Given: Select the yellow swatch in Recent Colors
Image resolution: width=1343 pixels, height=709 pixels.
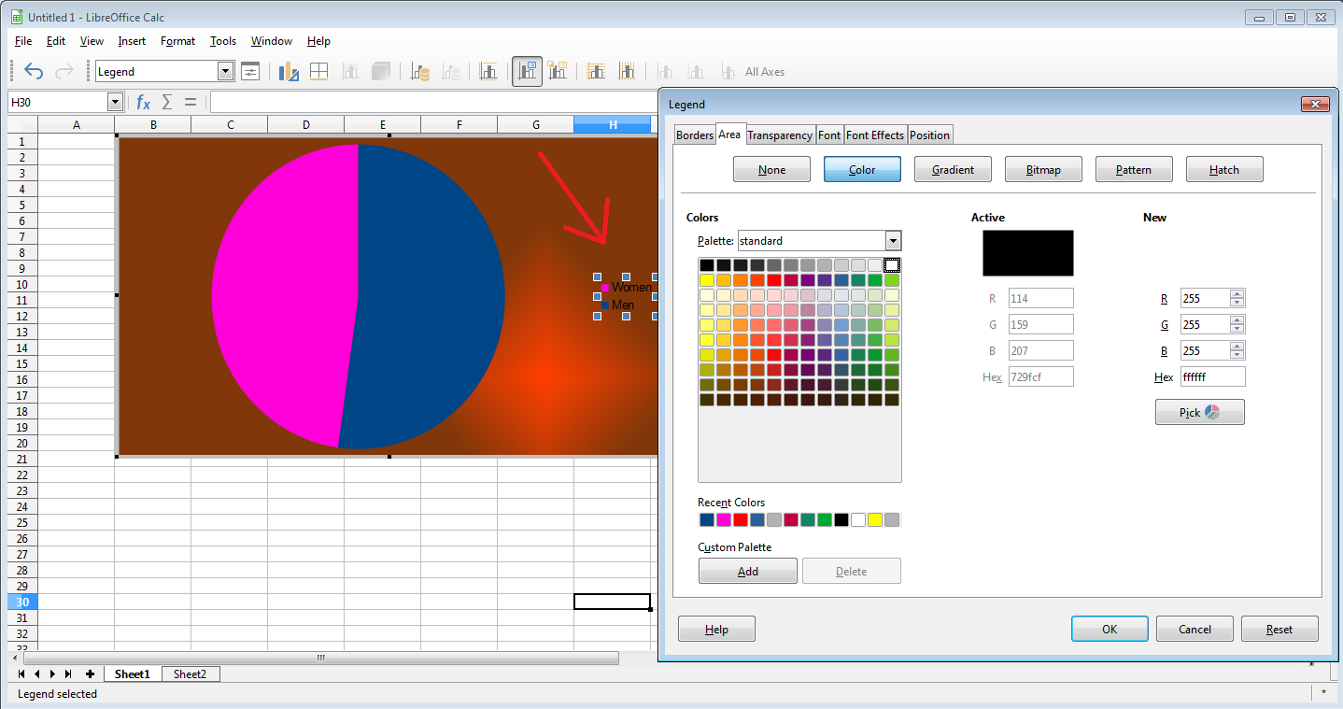Looking at the screenshot, I should tap(875, 520).
